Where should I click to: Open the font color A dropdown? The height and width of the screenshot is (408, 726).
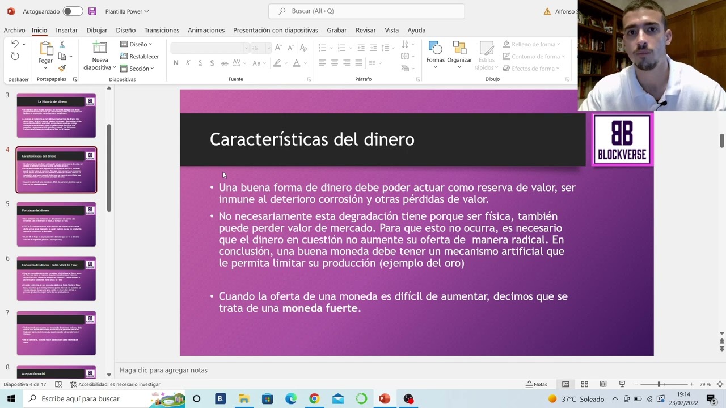pos(305,63)
